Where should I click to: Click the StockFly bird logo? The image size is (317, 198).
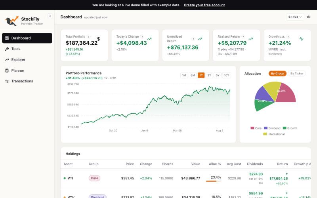point(11,21)
